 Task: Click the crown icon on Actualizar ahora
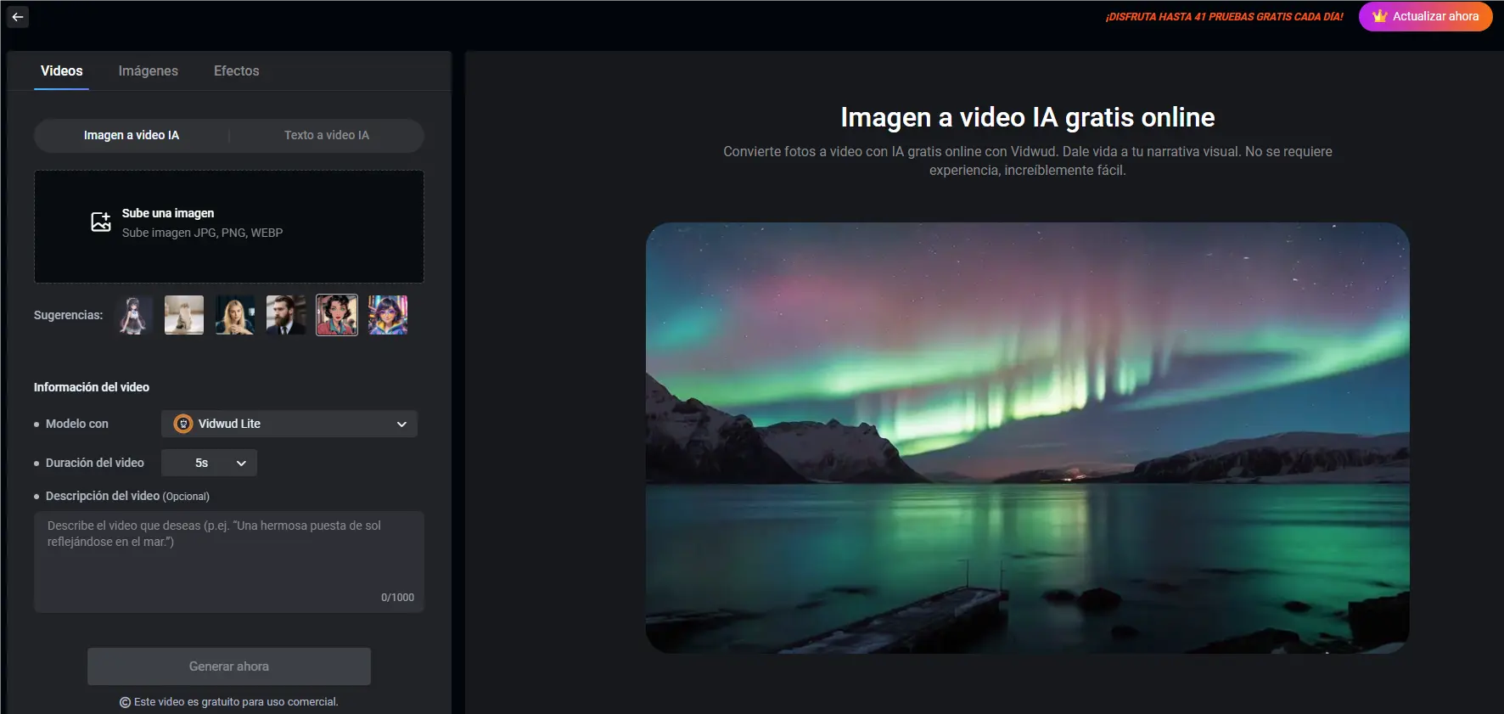(1380, 16)
